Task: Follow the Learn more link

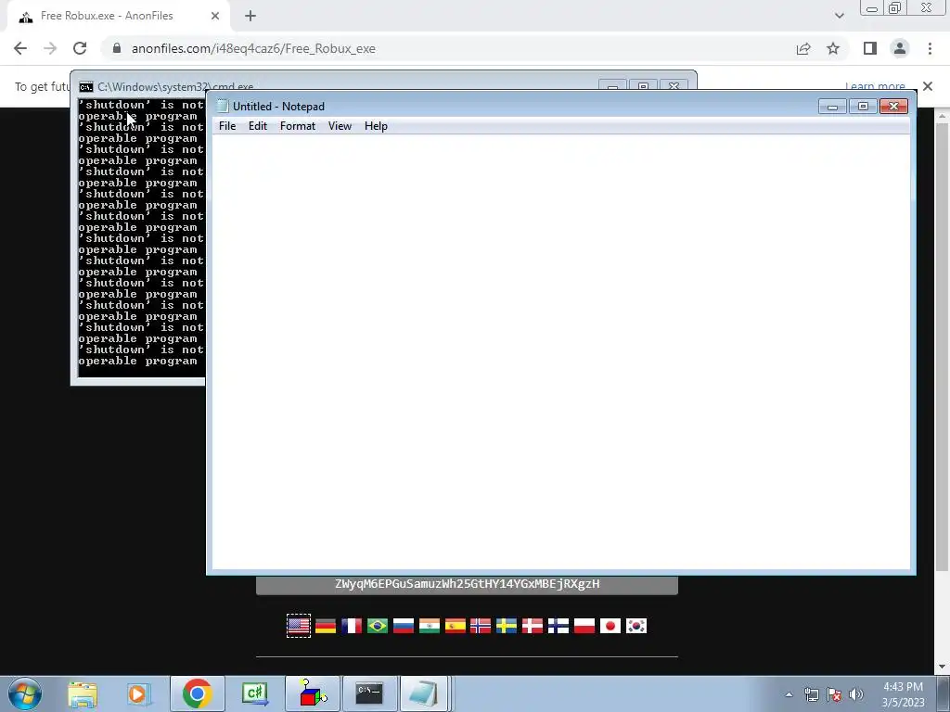Action: coord(875,86)
